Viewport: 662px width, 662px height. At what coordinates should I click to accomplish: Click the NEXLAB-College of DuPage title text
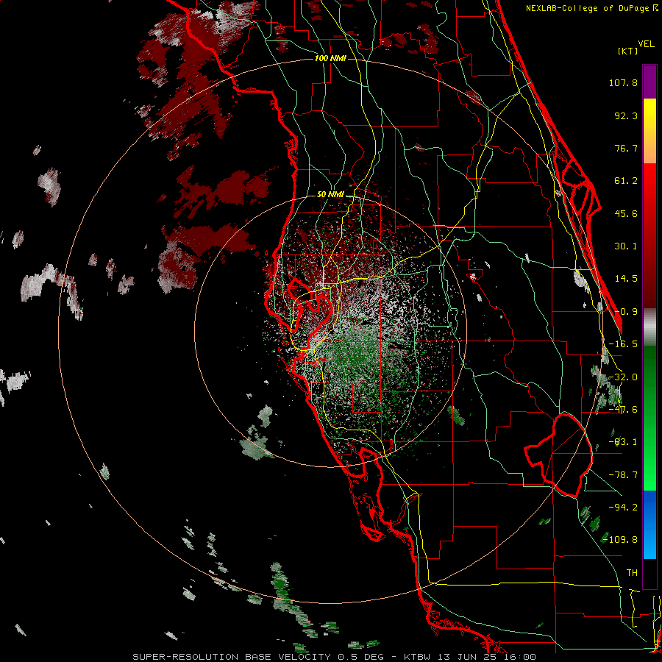[588, 8]
